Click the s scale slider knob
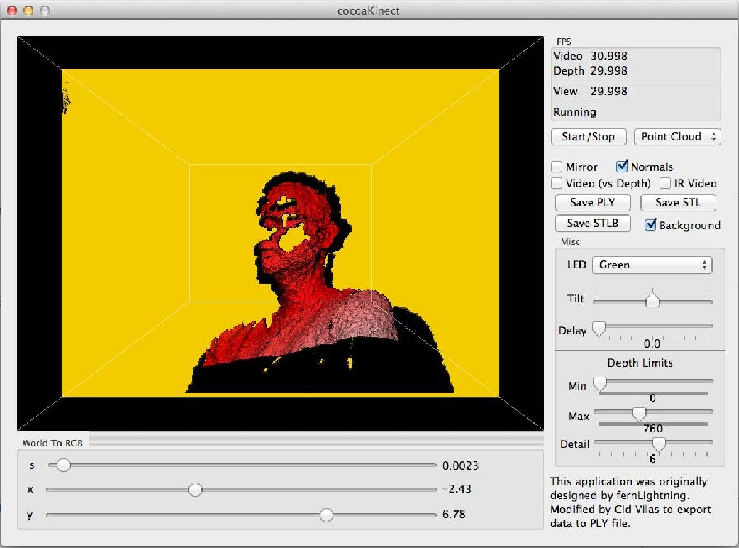This screenshot has width=739, height=548. 63,465
